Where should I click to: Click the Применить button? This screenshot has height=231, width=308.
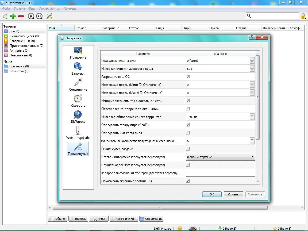point(255,194)
